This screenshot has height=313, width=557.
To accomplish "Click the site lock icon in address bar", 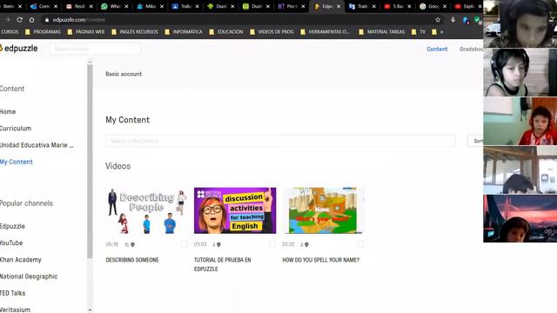I will tap(46, 20).
